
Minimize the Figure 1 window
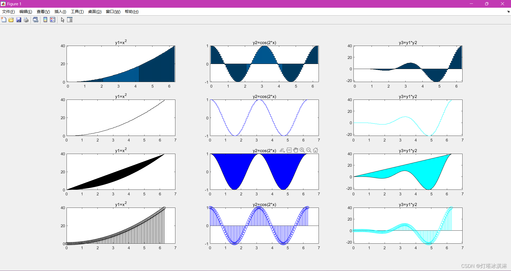(x=471, y=4)
